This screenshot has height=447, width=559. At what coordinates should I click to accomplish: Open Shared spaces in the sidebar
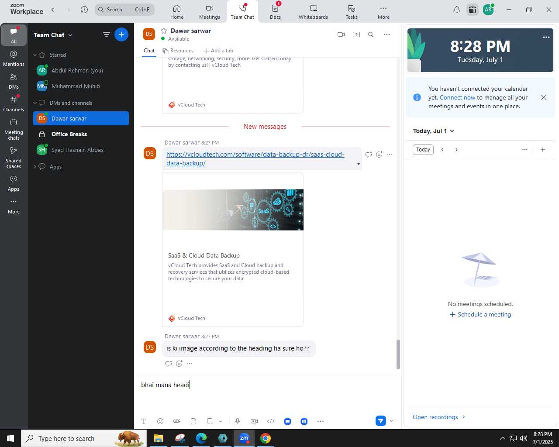click(x=14, y=158)
